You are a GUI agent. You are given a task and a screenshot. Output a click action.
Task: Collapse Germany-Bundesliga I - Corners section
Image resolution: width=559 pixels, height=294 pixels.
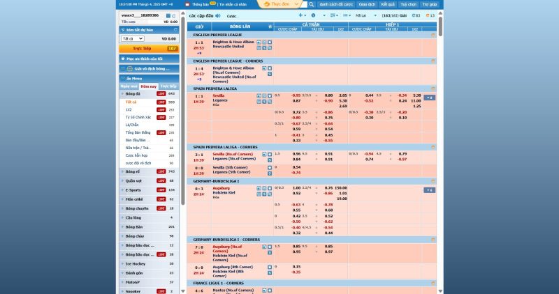[x=433, y=240]
